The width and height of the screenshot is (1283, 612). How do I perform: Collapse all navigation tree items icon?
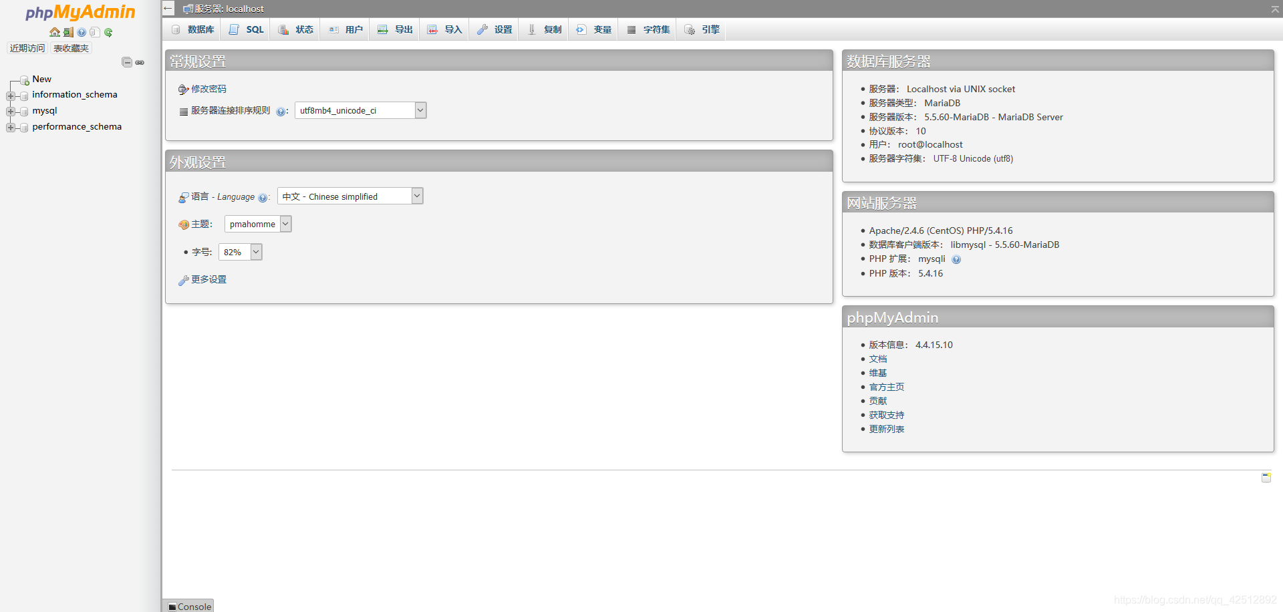(127, 62)
